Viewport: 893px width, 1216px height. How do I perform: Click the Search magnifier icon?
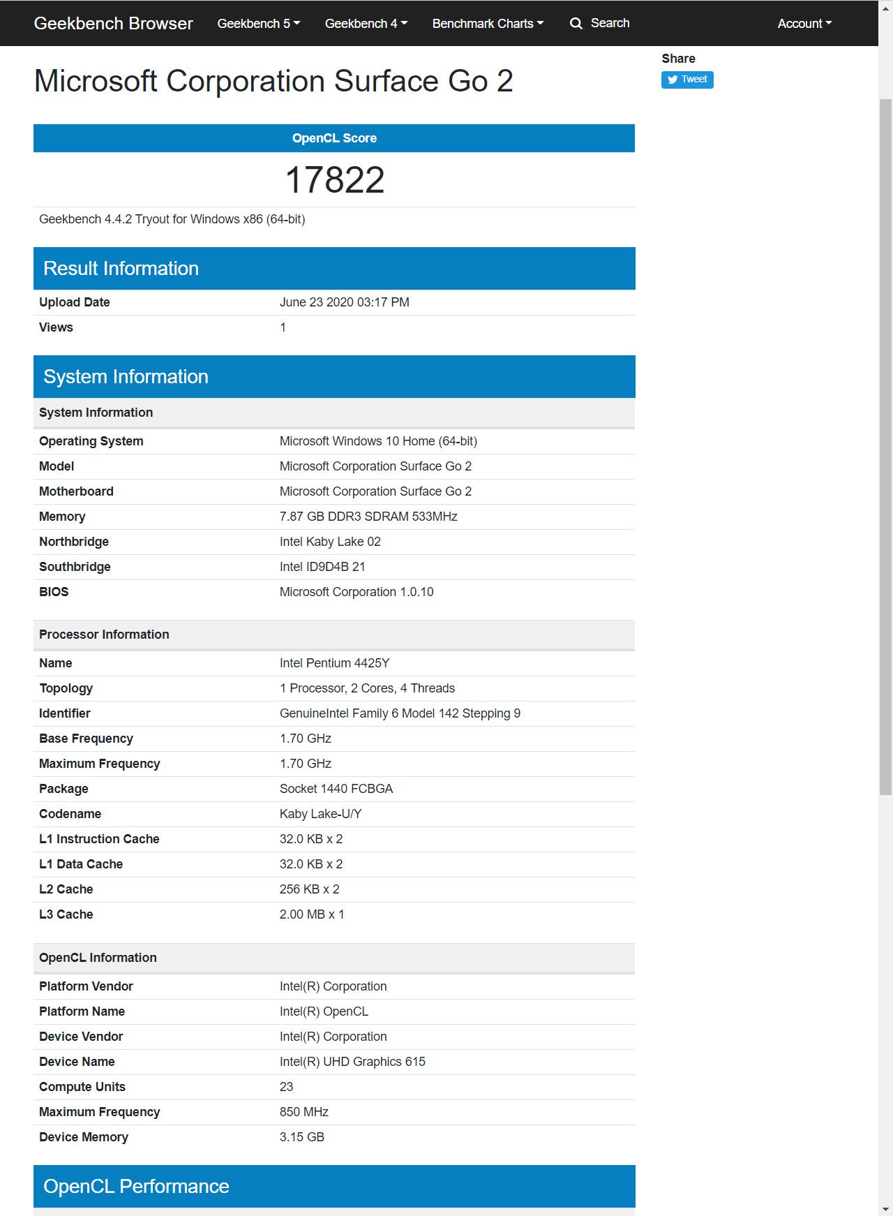(x=576, y=23)
